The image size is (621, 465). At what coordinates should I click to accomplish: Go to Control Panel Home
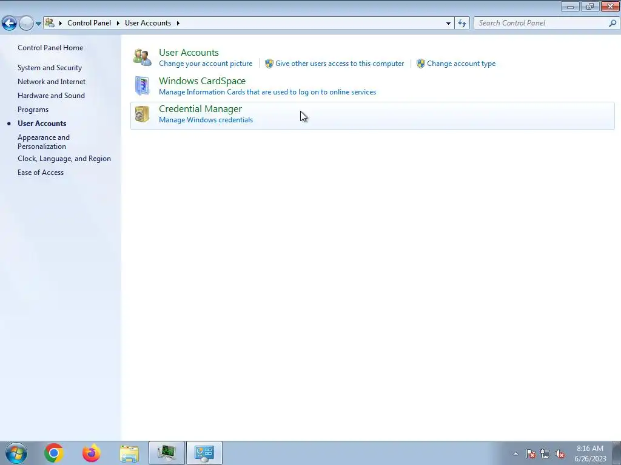pos(50,47)
